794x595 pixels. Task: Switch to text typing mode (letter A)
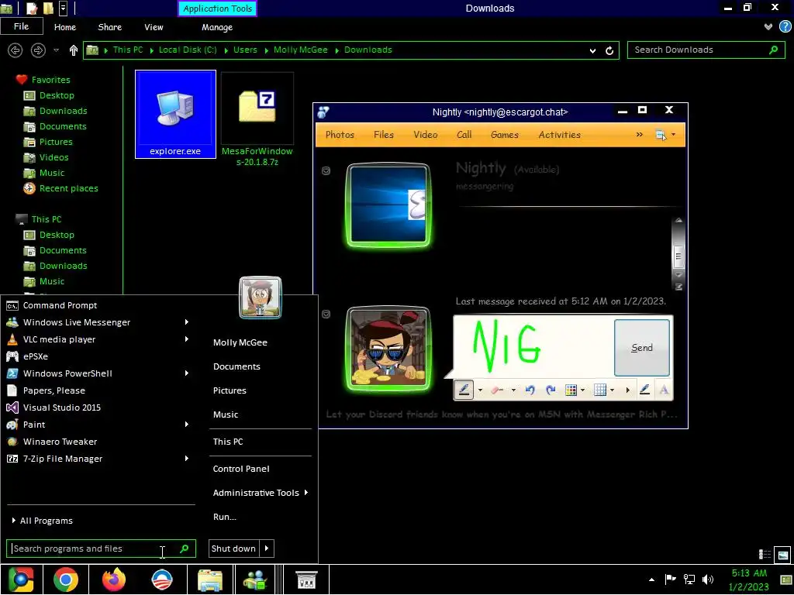click(664, 390)
